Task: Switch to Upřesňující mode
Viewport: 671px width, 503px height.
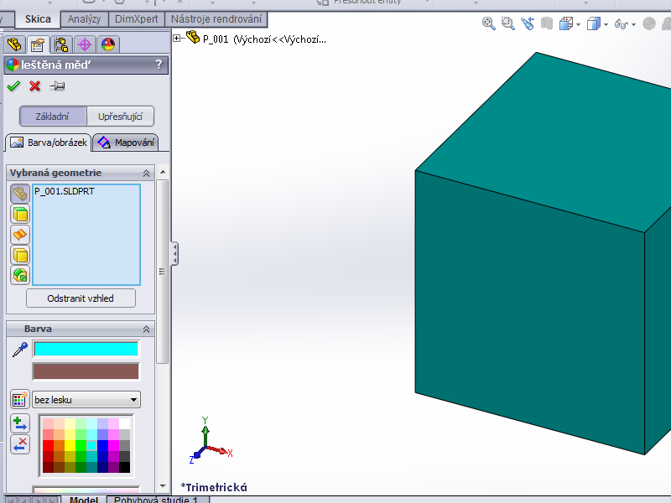Action: [x=120, y=117]
